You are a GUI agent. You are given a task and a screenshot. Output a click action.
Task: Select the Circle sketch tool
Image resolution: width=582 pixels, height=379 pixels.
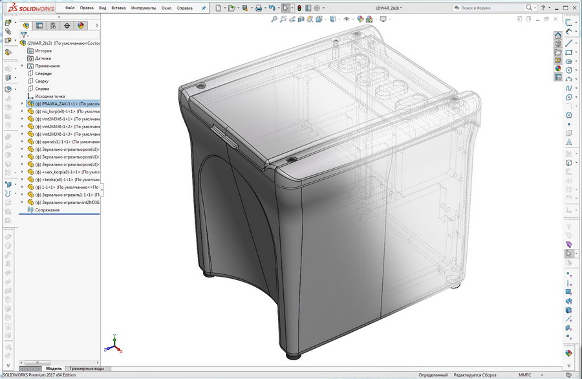tap(568, 70)
